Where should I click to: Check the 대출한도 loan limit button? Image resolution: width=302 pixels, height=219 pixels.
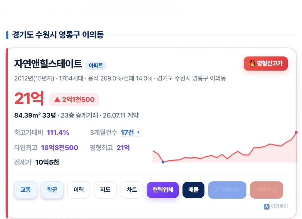coord(266,190)
